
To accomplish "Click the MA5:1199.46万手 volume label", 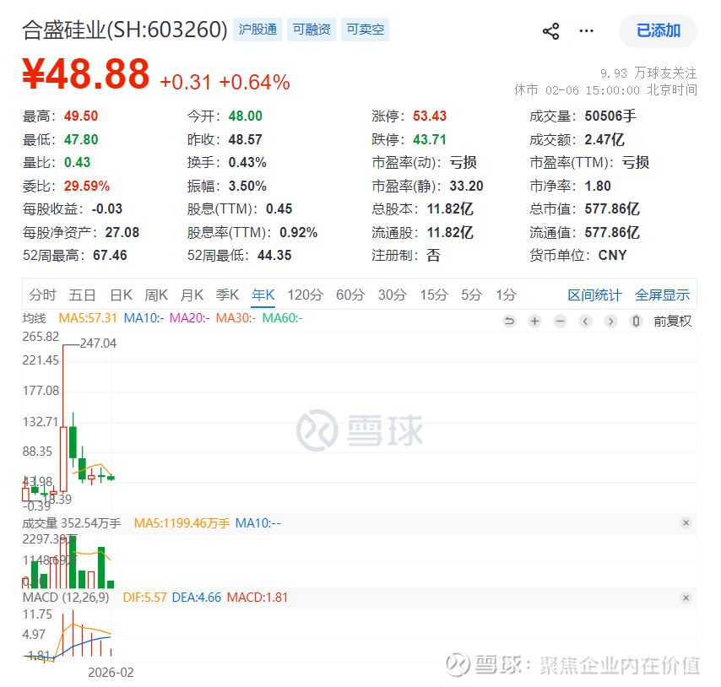I will 182,523.
